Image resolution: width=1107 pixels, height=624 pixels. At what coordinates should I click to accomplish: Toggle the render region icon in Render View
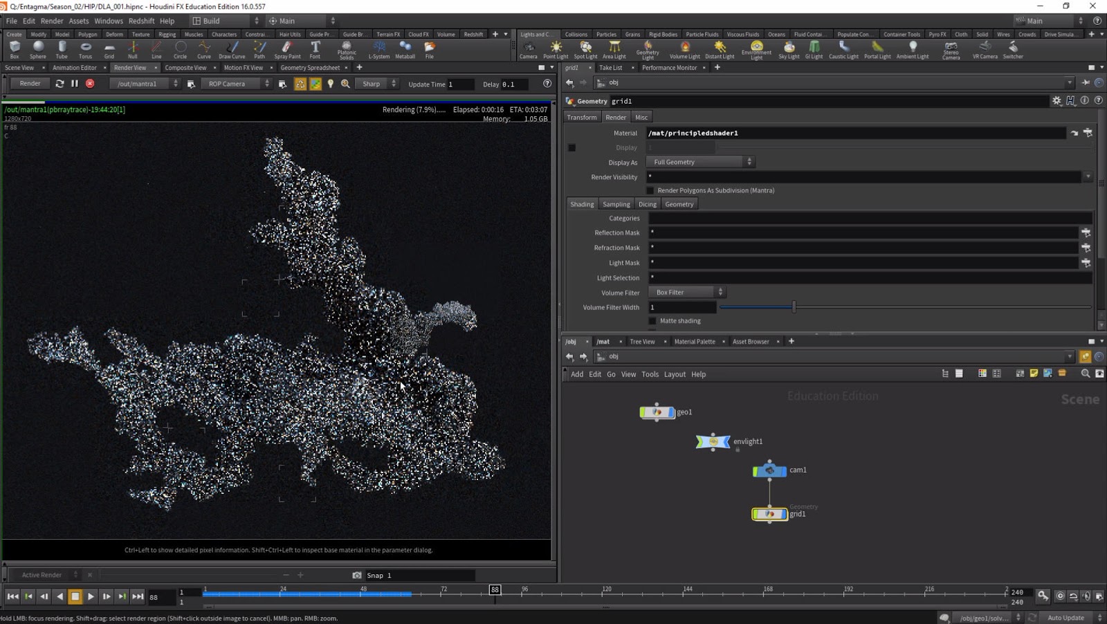pos(300,84)
